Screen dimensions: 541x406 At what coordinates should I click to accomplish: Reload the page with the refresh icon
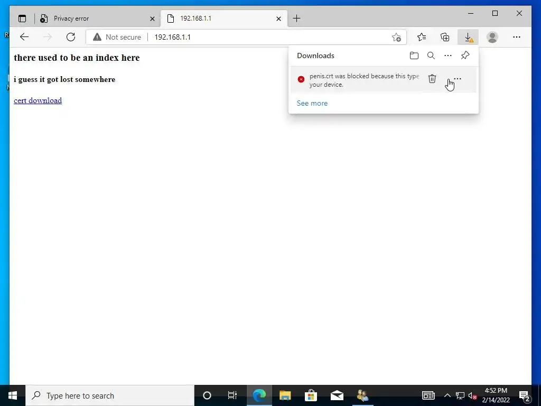click(x=71, y=37)
